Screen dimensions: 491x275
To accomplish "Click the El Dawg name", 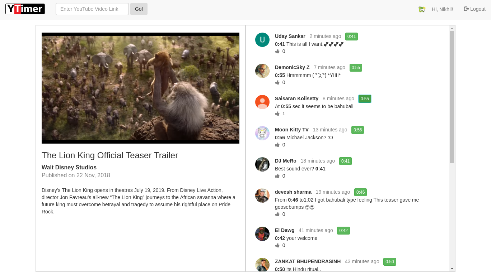I will [285, 230].
